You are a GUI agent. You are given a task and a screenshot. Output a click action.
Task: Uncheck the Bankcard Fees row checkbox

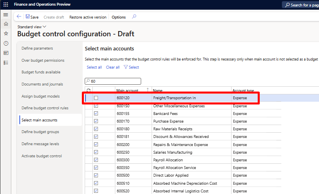click(x=96, y=114)
